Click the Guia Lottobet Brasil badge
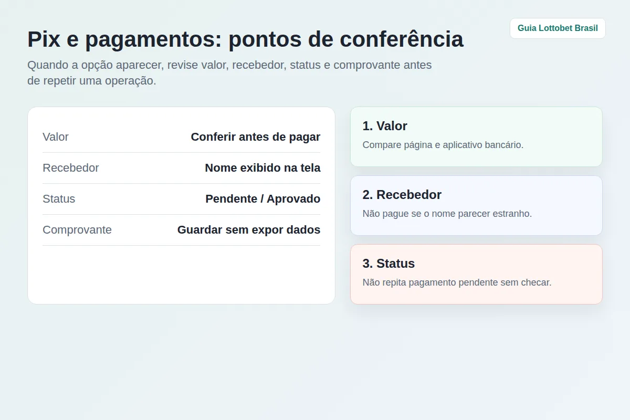The image size is (630, 420). point(558,28)
